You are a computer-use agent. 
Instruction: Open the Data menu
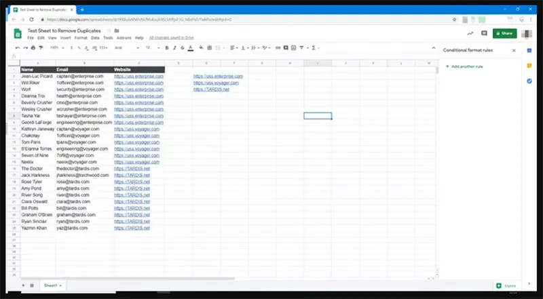tap(95, 38)
